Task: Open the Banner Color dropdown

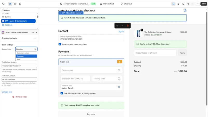Action: (x=26, y=49)
